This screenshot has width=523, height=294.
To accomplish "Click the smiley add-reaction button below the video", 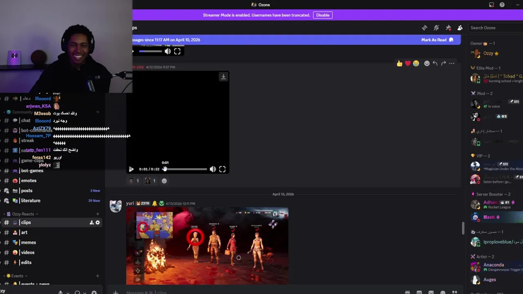I will pyautogui.click(x=164, y=181).
